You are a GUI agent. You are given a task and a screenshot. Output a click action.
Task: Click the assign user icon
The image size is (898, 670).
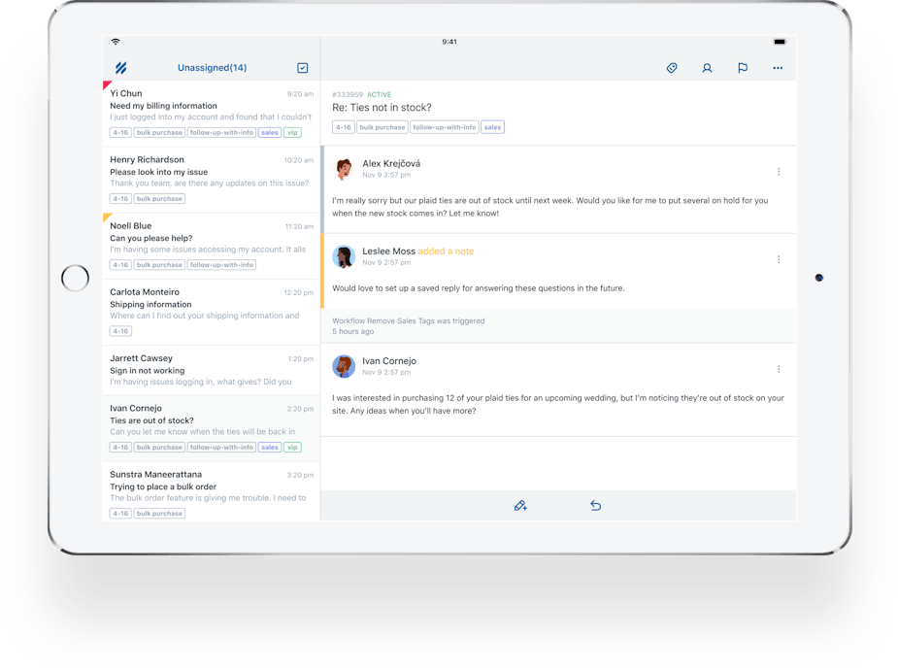[707, 68]
